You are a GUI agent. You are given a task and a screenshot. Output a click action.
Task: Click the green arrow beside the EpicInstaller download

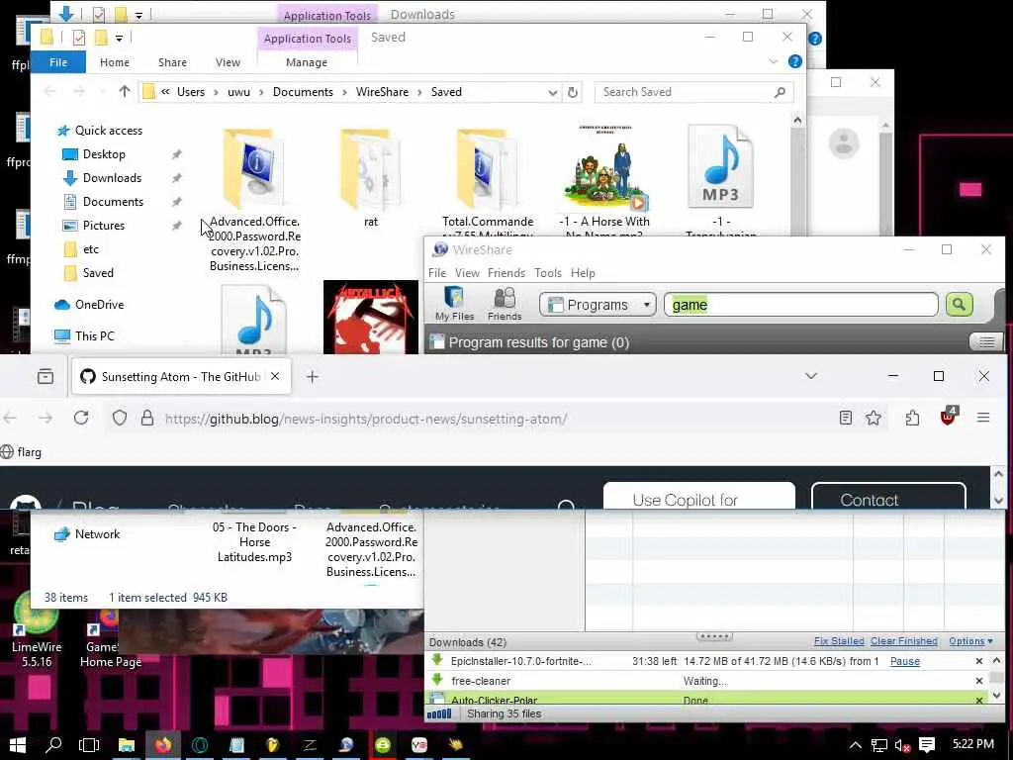(x=437, y=660)
